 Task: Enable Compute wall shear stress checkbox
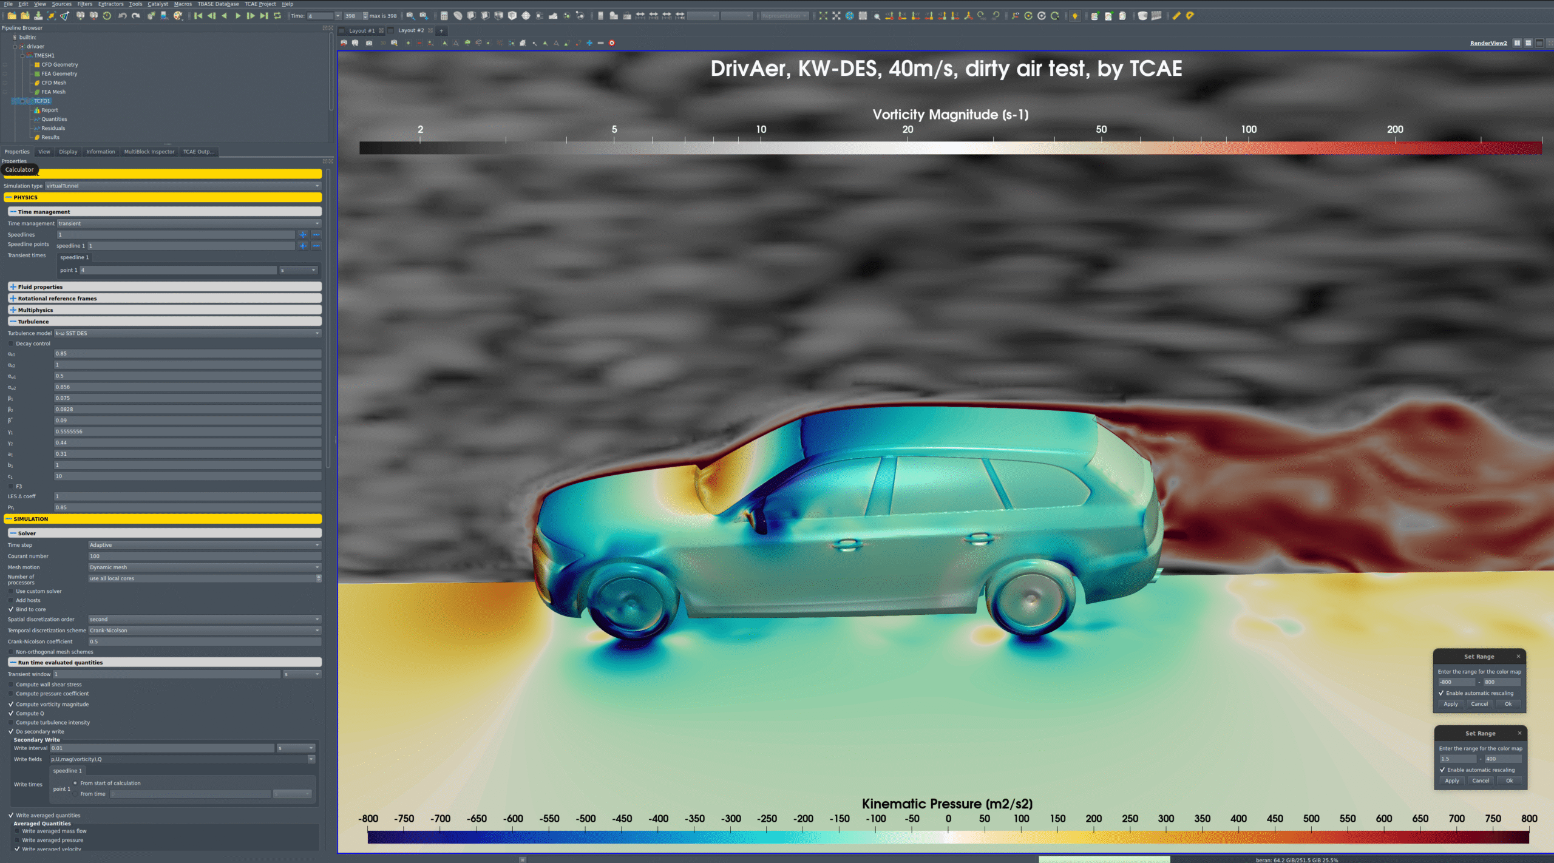(x=12, y=685)
